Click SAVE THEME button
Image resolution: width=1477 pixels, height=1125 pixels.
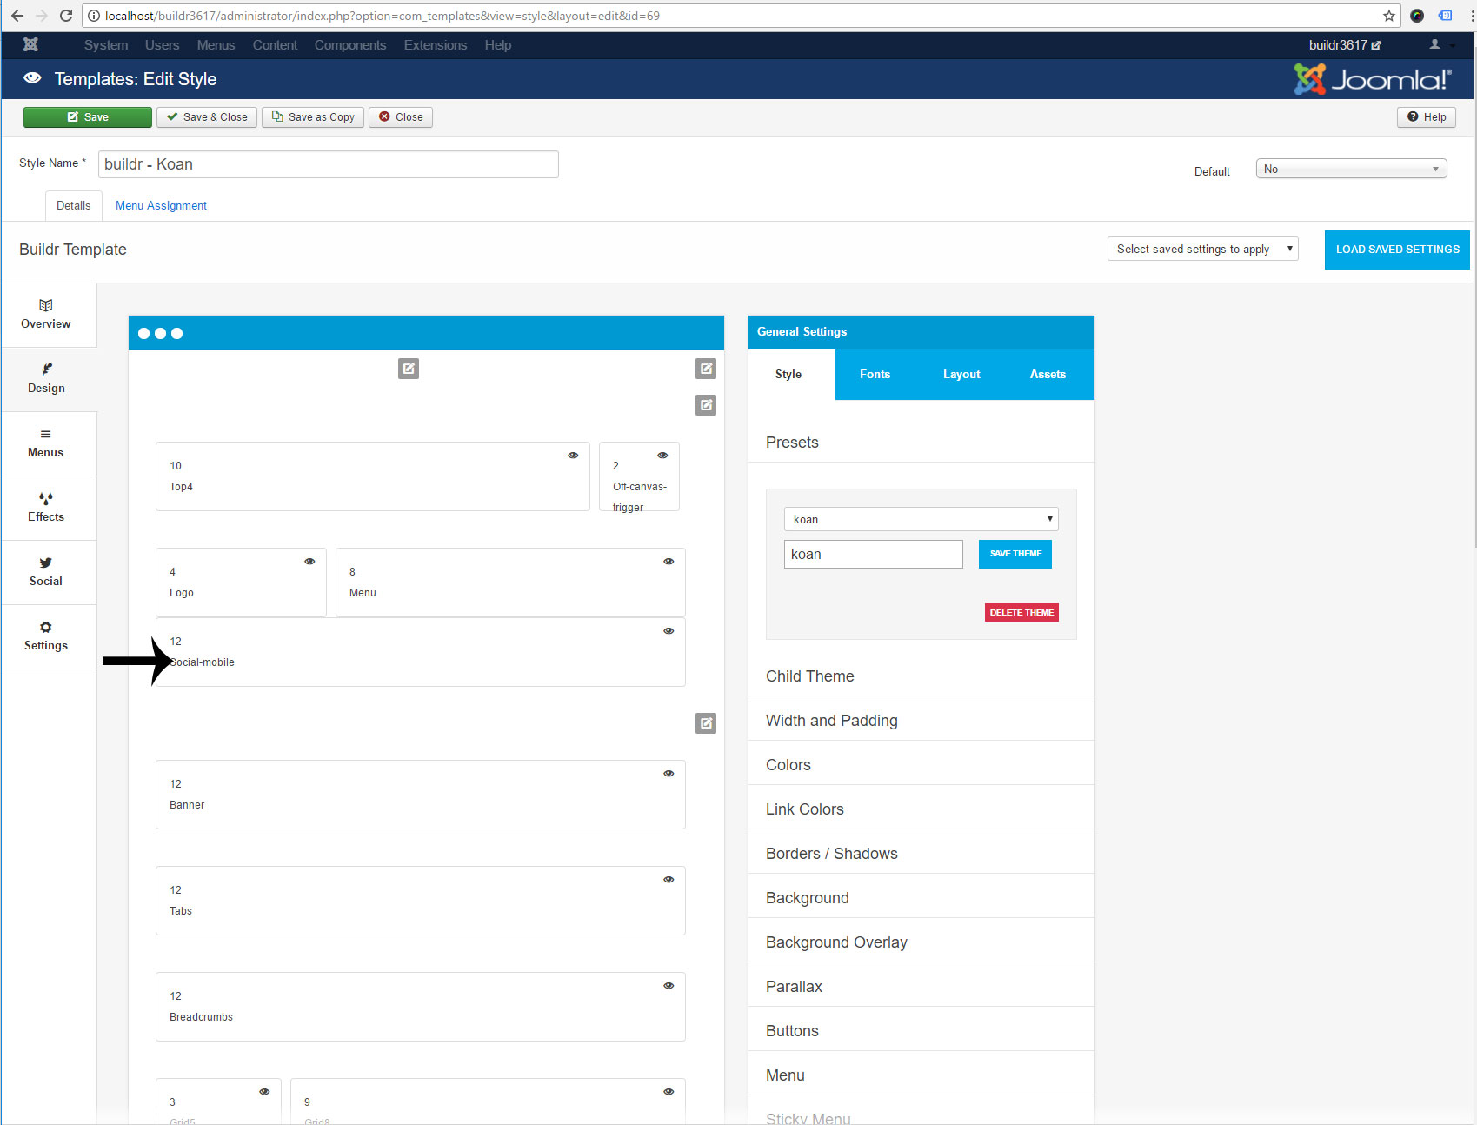coord(1015,554)
